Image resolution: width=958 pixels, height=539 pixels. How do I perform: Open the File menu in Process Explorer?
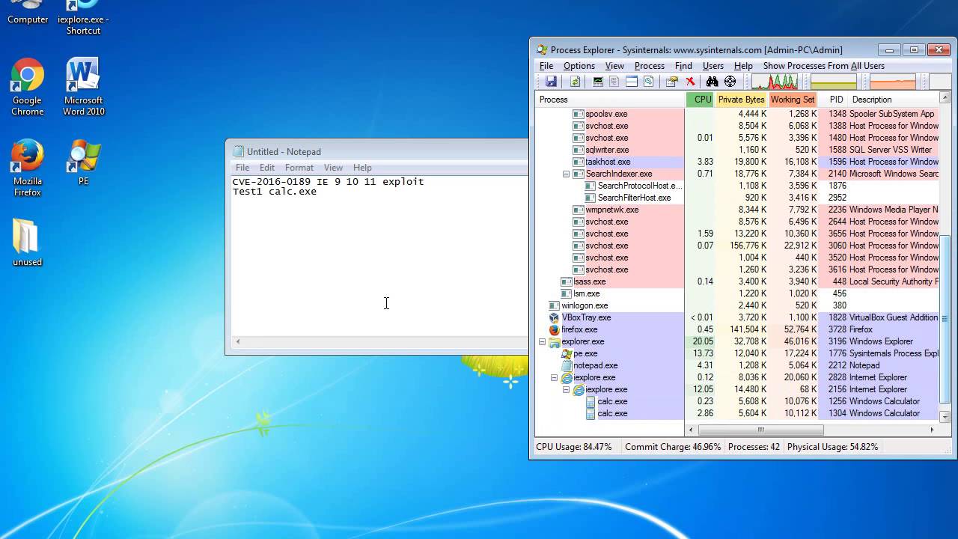coord(546,66)
